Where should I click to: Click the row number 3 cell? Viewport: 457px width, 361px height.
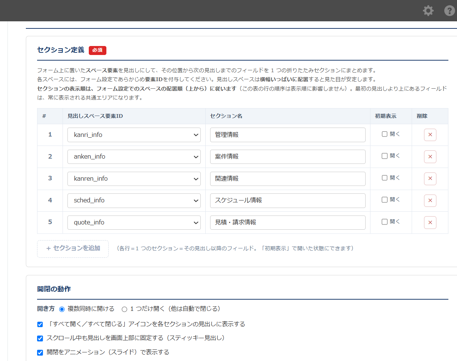50,178
